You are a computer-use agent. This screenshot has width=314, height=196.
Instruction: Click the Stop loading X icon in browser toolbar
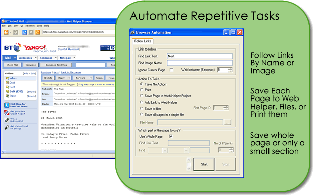[31, 32]
